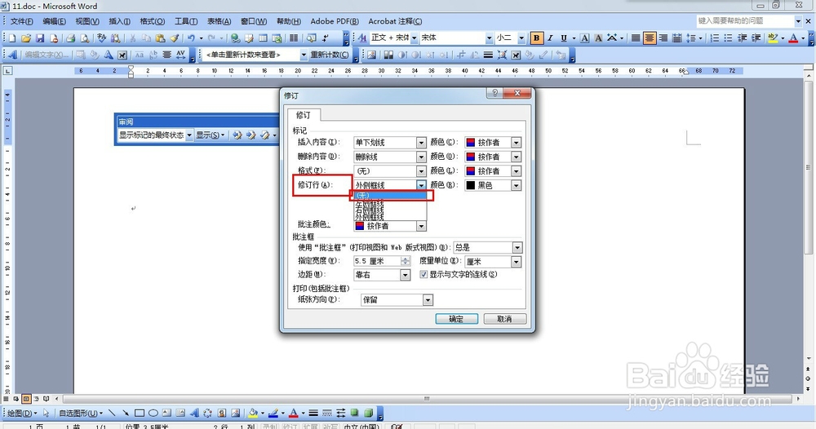Toggle shadow style button
The height and width of the screenshot is (429, 816).
click(354, 413)
